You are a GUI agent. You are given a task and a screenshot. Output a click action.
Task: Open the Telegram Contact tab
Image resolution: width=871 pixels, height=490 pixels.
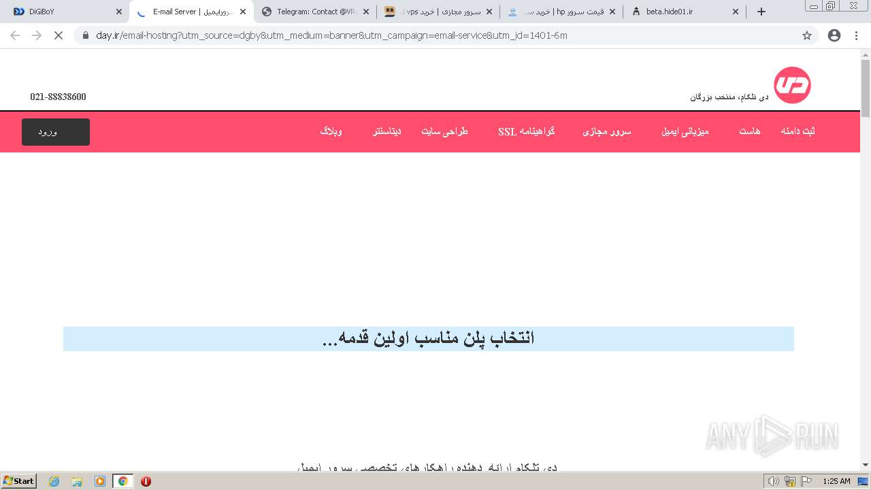316,12
